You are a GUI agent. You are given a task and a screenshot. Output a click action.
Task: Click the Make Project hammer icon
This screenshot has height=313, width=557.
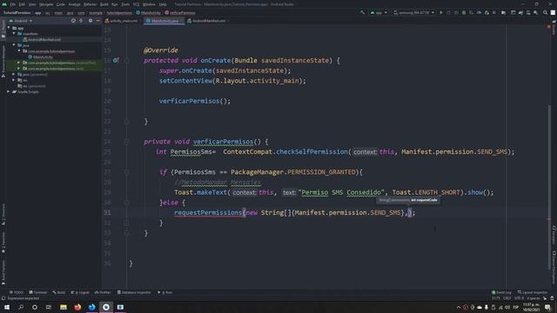pos(362,12)
